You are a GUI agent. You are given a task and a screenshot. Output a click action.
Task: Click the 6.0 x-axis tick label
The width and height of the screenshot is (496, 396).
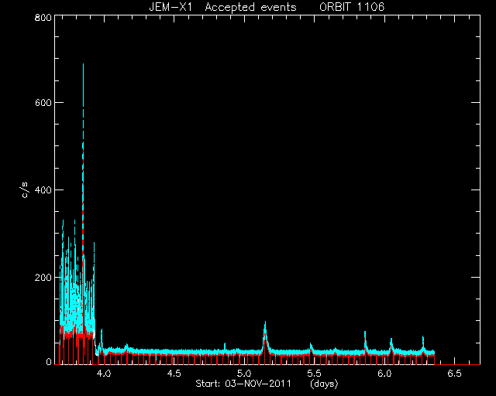384,374
